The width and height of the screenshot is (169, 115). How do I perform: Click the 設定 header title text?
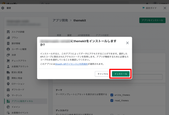[9, 8]
